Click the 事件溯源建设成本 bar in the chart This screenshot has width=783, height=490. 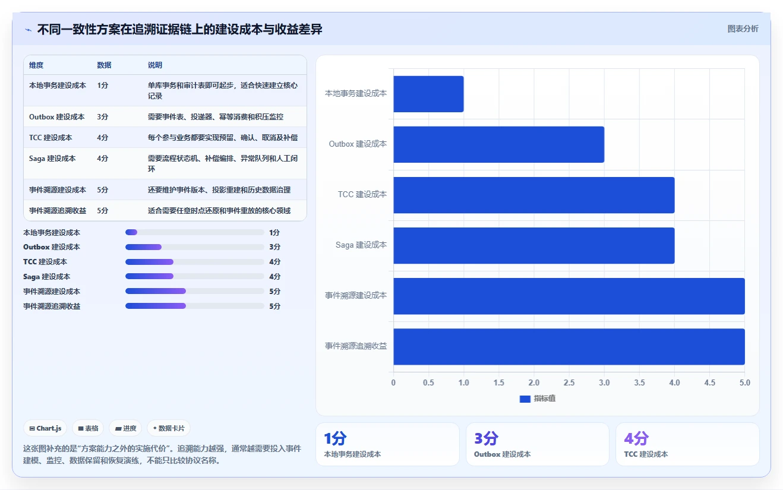pyautogui.click(x=569, y=296)
